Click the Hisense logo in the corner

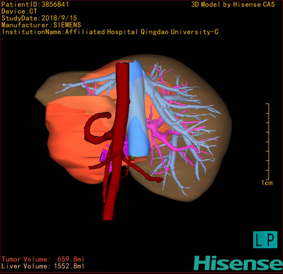click(238, 263)
